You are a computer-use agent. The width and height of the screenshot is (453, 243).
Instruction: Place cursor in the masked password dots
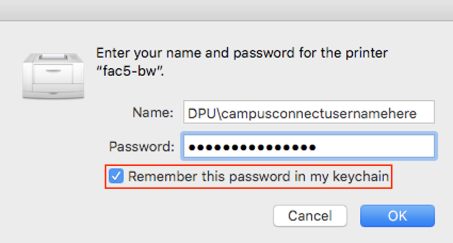point(252,147)
